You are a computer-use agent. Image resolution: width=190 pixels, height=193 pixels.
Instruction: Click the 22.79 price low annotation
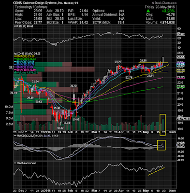129,77
